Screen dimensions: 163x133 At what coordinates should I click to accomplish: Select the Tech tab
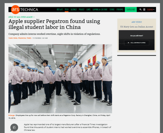pyautogui.click(x=67, y=10)
